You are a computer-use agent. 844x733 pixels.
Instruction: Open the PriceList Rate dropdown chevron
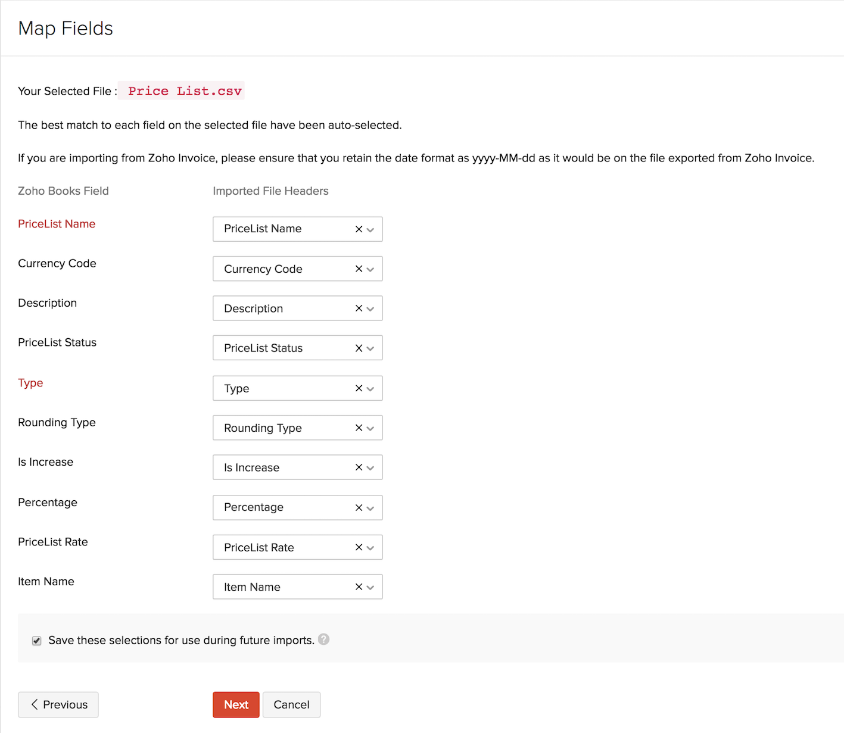(x=370, y=548)
